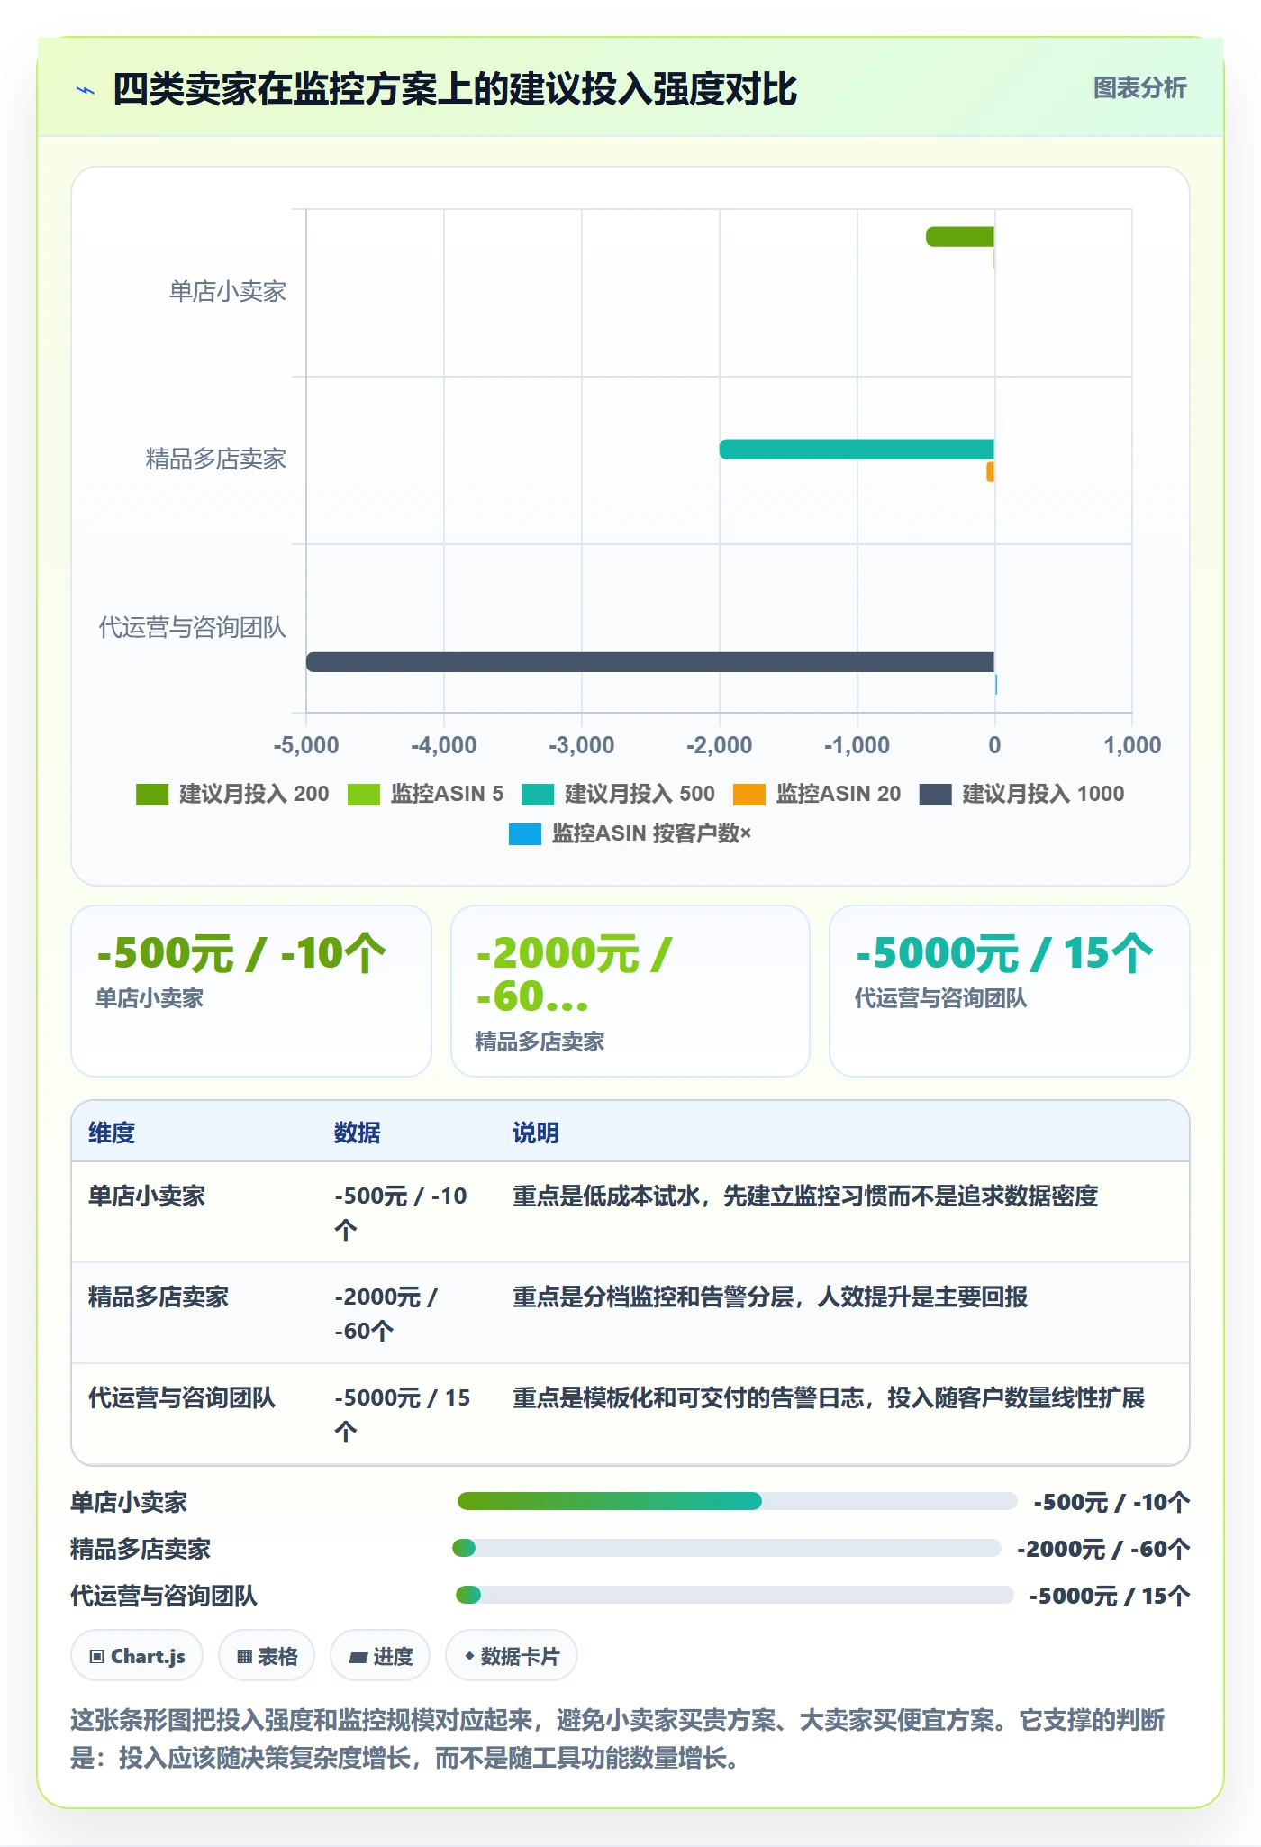
Task: Click the 进度 tag
Action: [x=380, y=1656]
